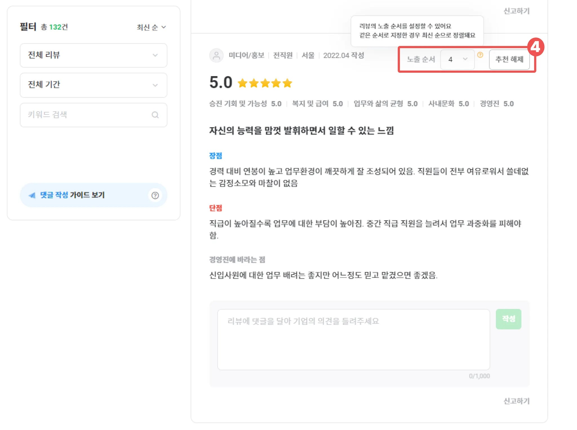The height and width of the screenshot is (430, 577).
Task: Expand the 노출 순서 number dropdown
Action: pyautogui.click(x=457, y=59)
